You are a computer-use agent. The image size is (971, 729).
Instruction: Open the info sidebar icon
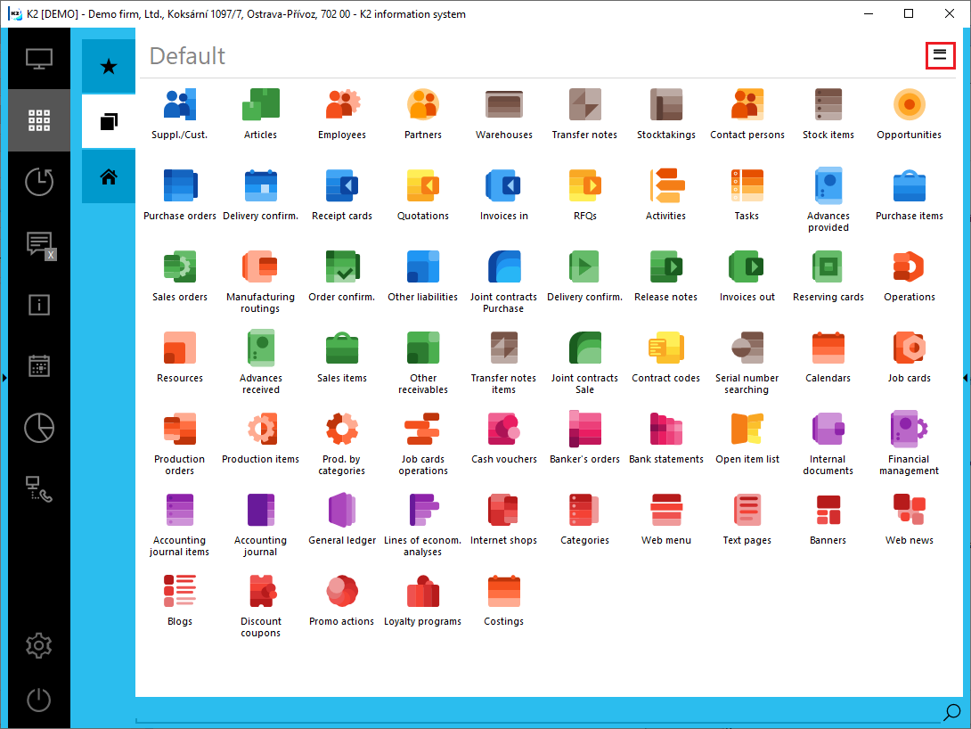click(39, 305)
